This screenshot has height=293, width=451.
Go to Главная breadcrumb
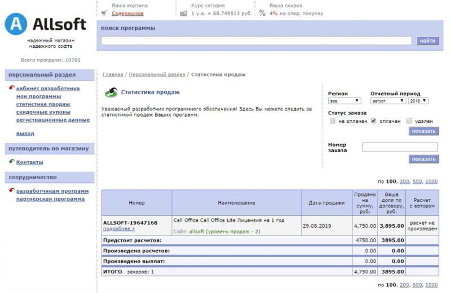[x=113, y=74]
